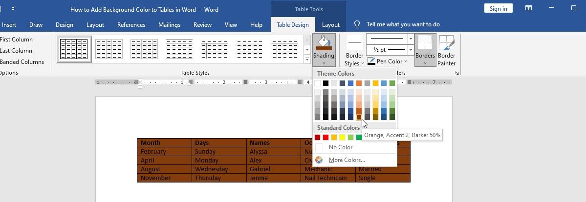Pick the red standard color swatch

pyautogui.click(x=326, y=138)
